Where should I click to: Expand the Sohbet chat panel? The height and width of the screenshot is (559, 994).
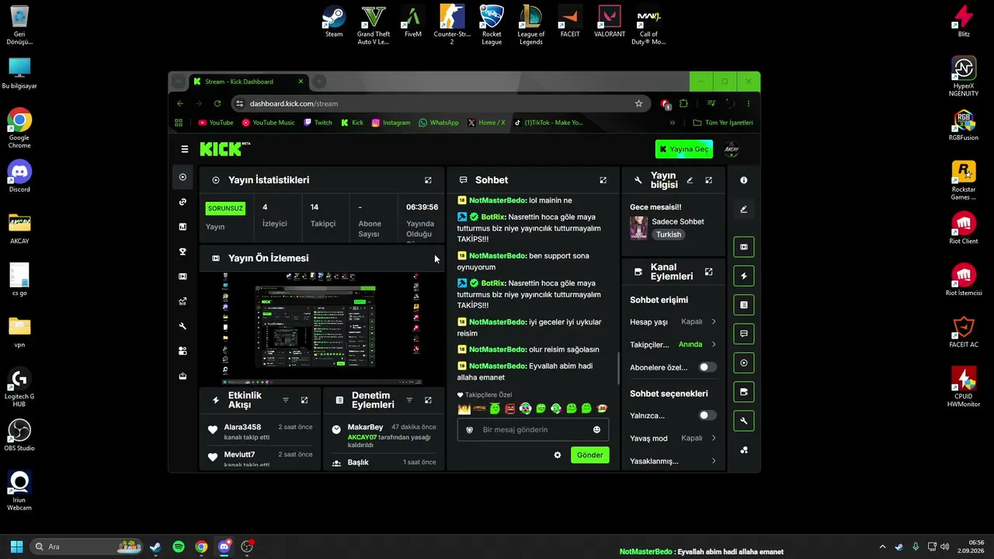pos(603,180)
